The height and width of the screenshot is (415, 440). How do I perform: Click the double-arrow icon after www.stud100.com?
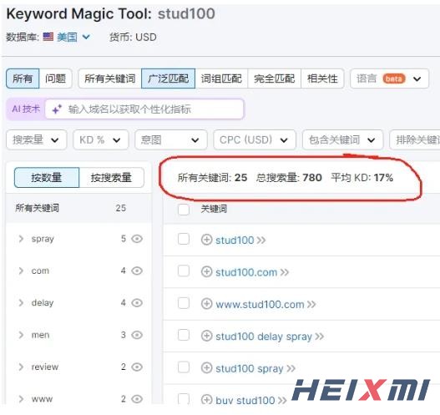pyautogui.click(x=311, y=304)
